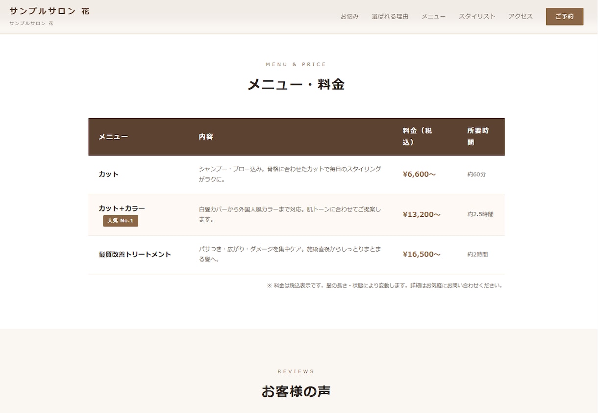Image resolution: width=598 pixels, height=413 pixels.
Task: Click the ¥6,600〜 price
Action: [x=419, y=174]
